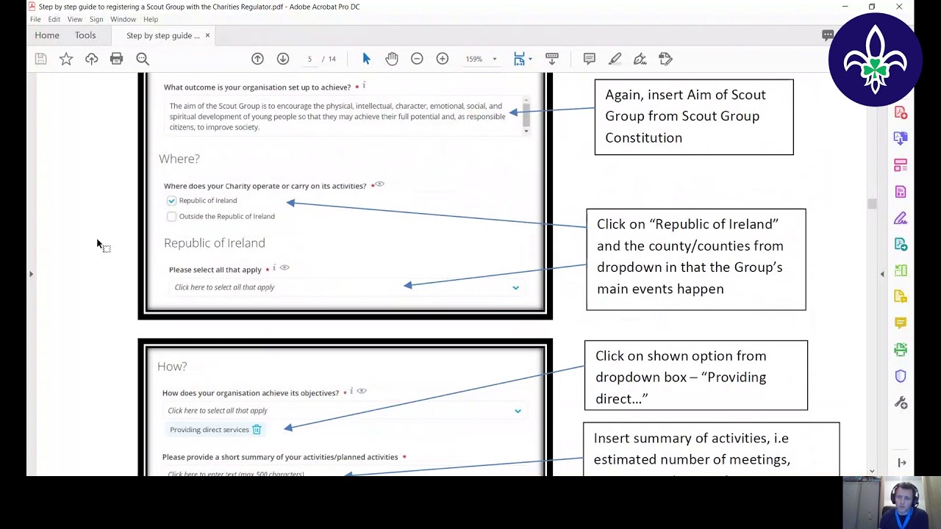Zoom out with the minus button
The height and width of the screenshot is (529, 941).
[417, 59]
